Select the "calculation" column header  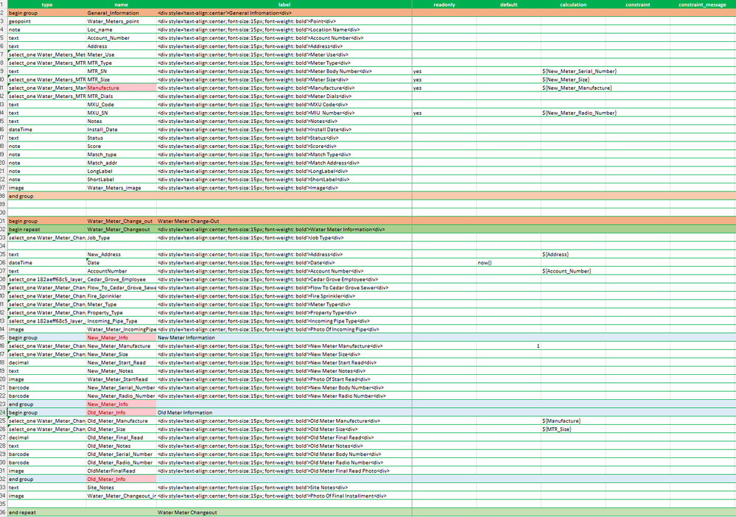click(574, 4)
